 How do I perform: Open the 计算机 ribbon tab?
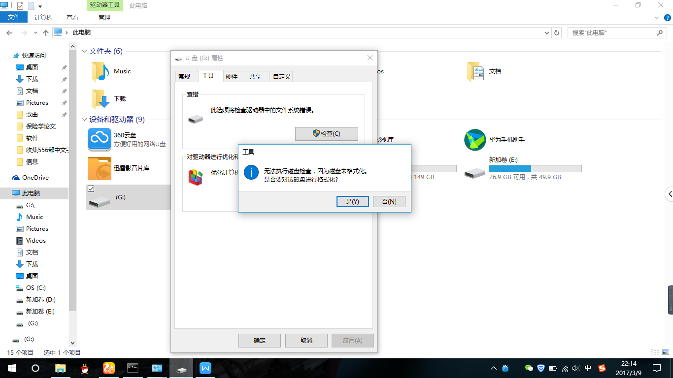43,17
